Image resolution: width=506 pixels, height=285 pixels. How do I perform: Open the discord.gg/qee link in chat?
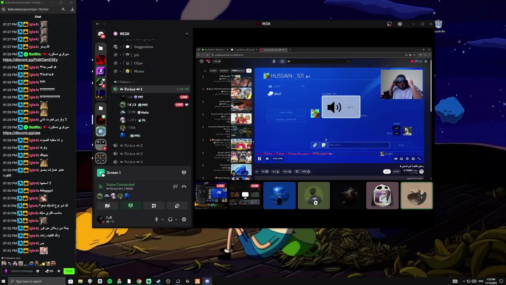click(x=22, y=133)
